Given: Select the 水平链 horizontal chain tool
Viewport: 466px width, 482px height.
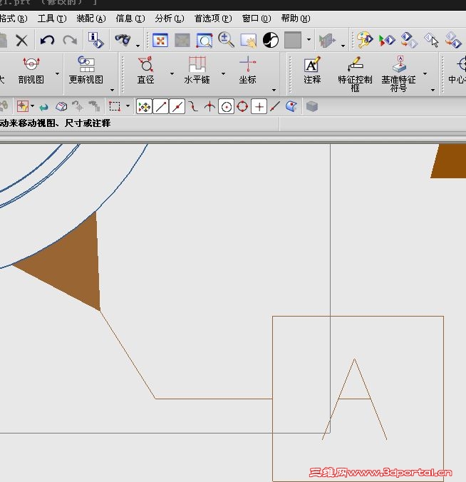Looking at the screenshot, I should pos(197,71).
